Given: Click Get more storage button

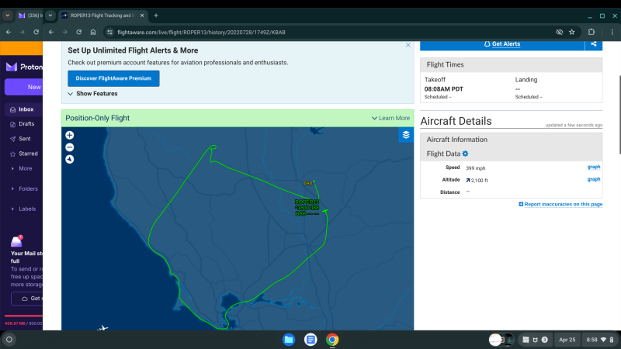Looking at the screenshot, I should [27, 299].
